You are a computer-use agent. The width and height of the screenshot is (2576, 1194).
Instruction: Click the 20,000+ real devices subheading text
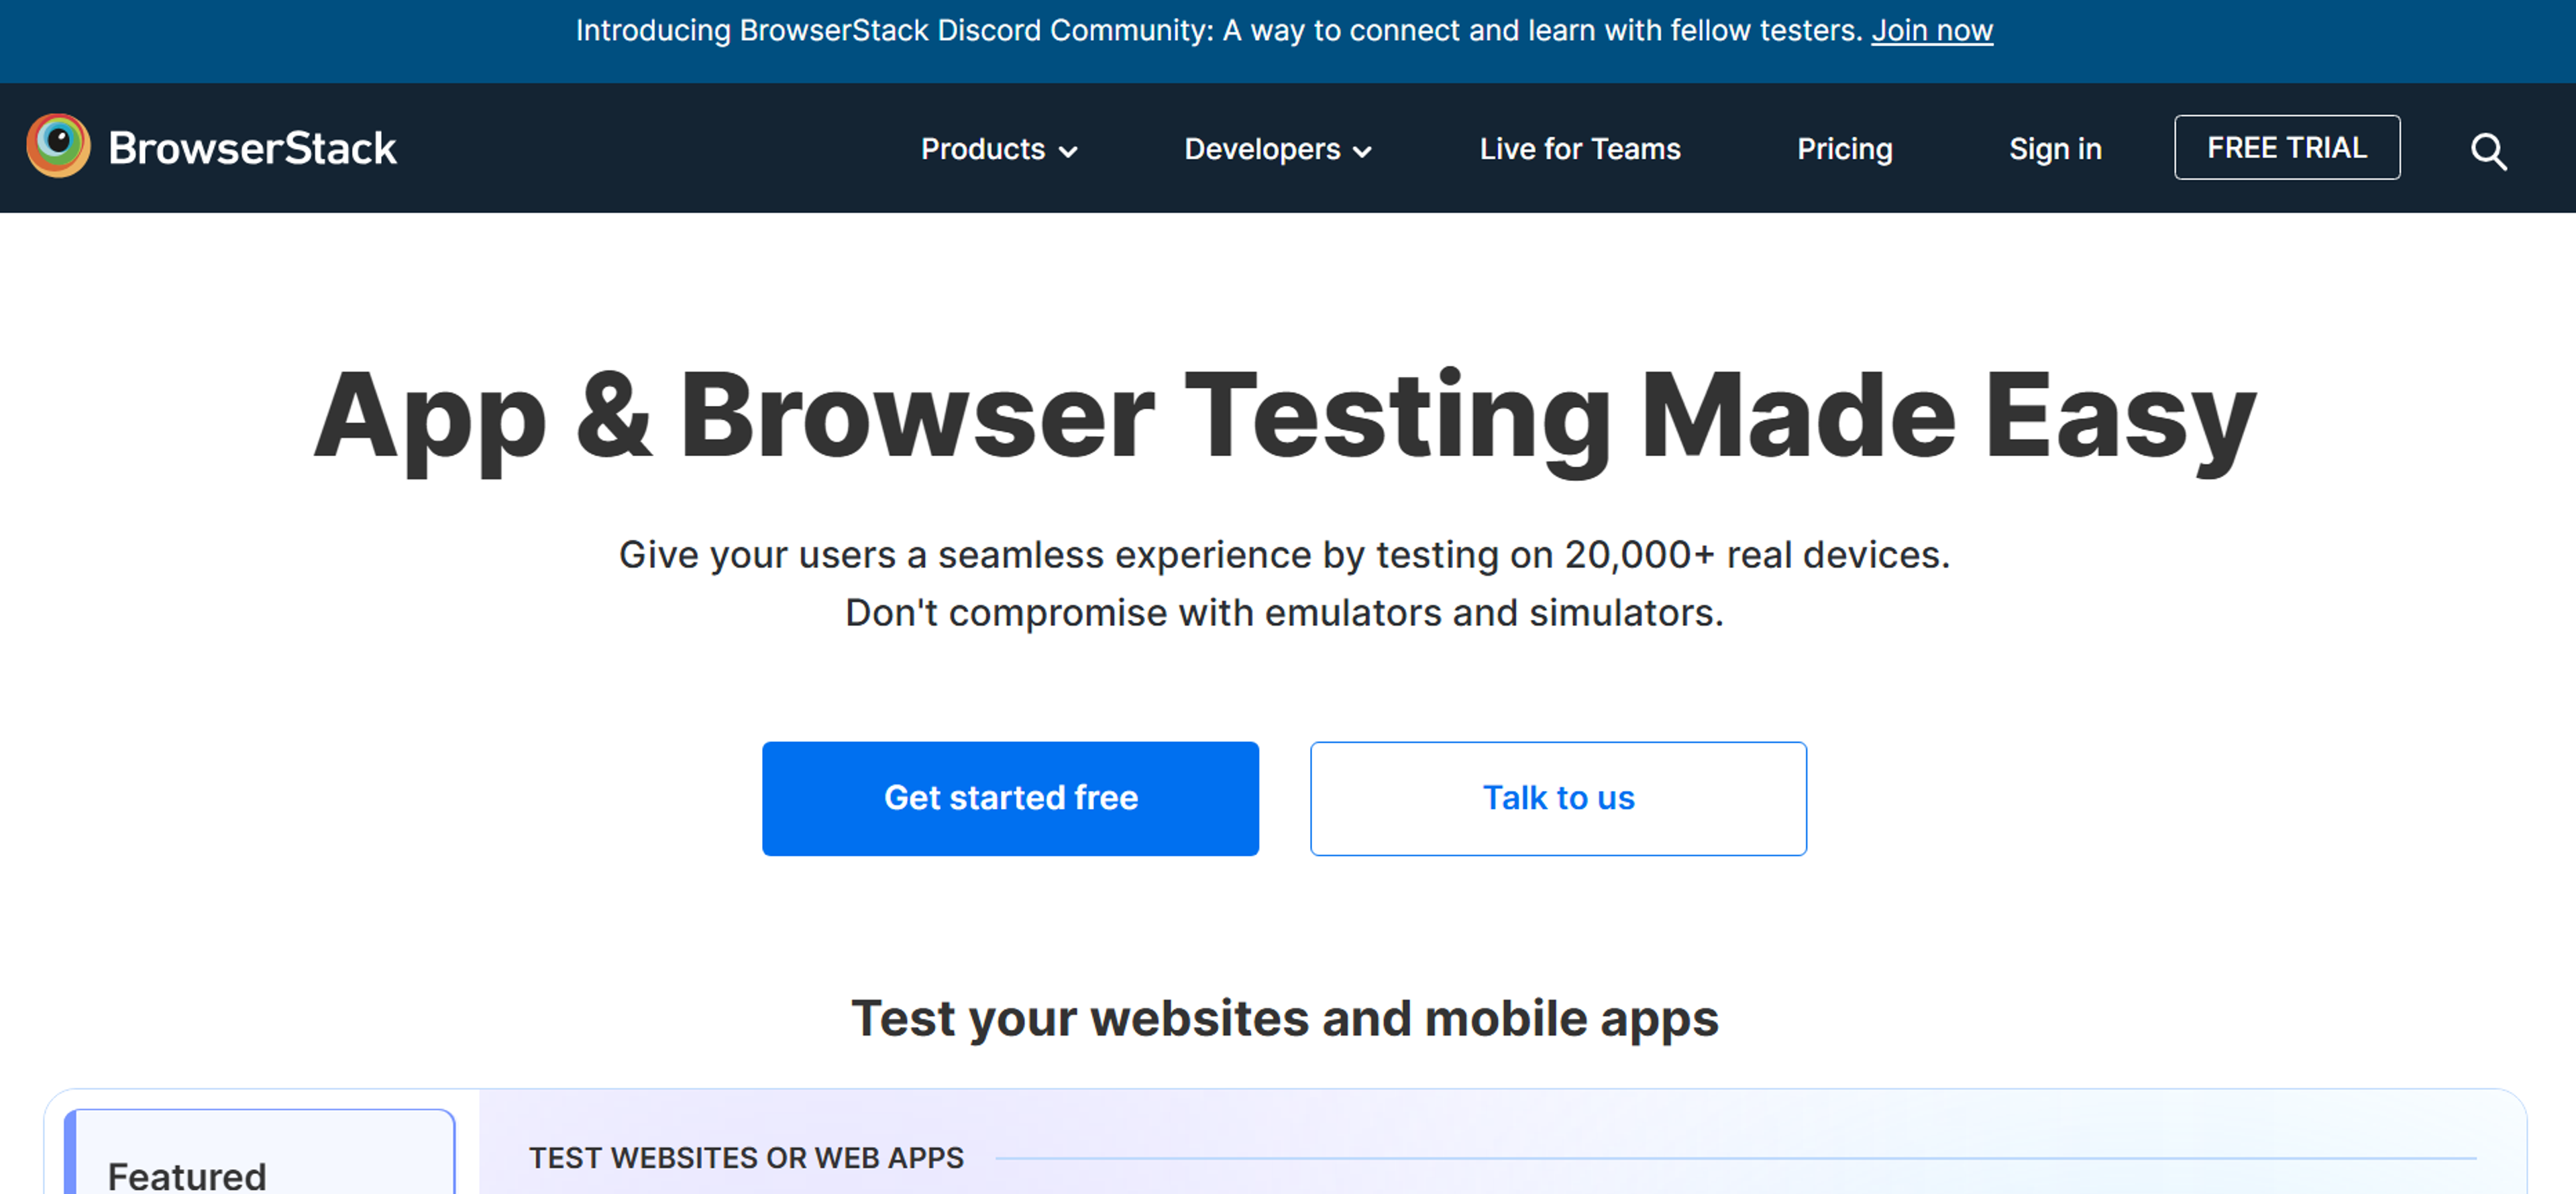[1284, 554]
